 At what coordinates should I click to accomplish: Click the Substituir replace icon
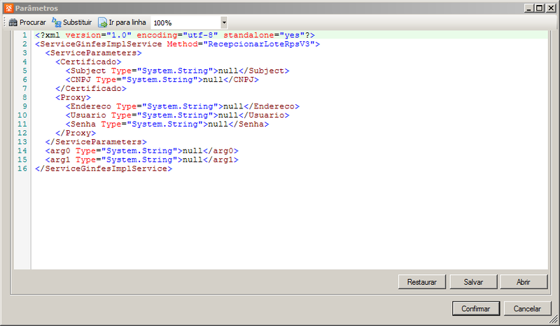(x=57, y=22)
